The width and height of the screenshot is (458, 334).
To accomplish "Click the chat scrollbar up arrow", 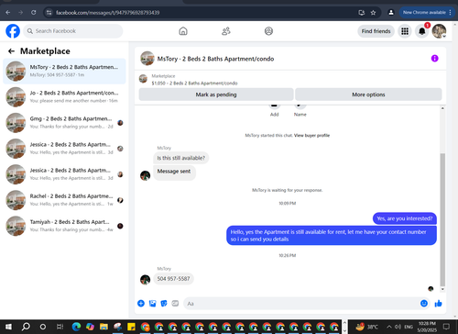I will pos(442,108).
